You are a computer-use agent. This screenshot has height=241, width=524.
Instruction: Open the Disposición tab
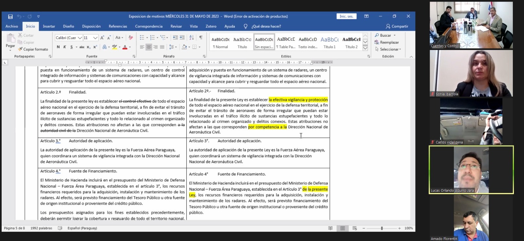point(91,26)
